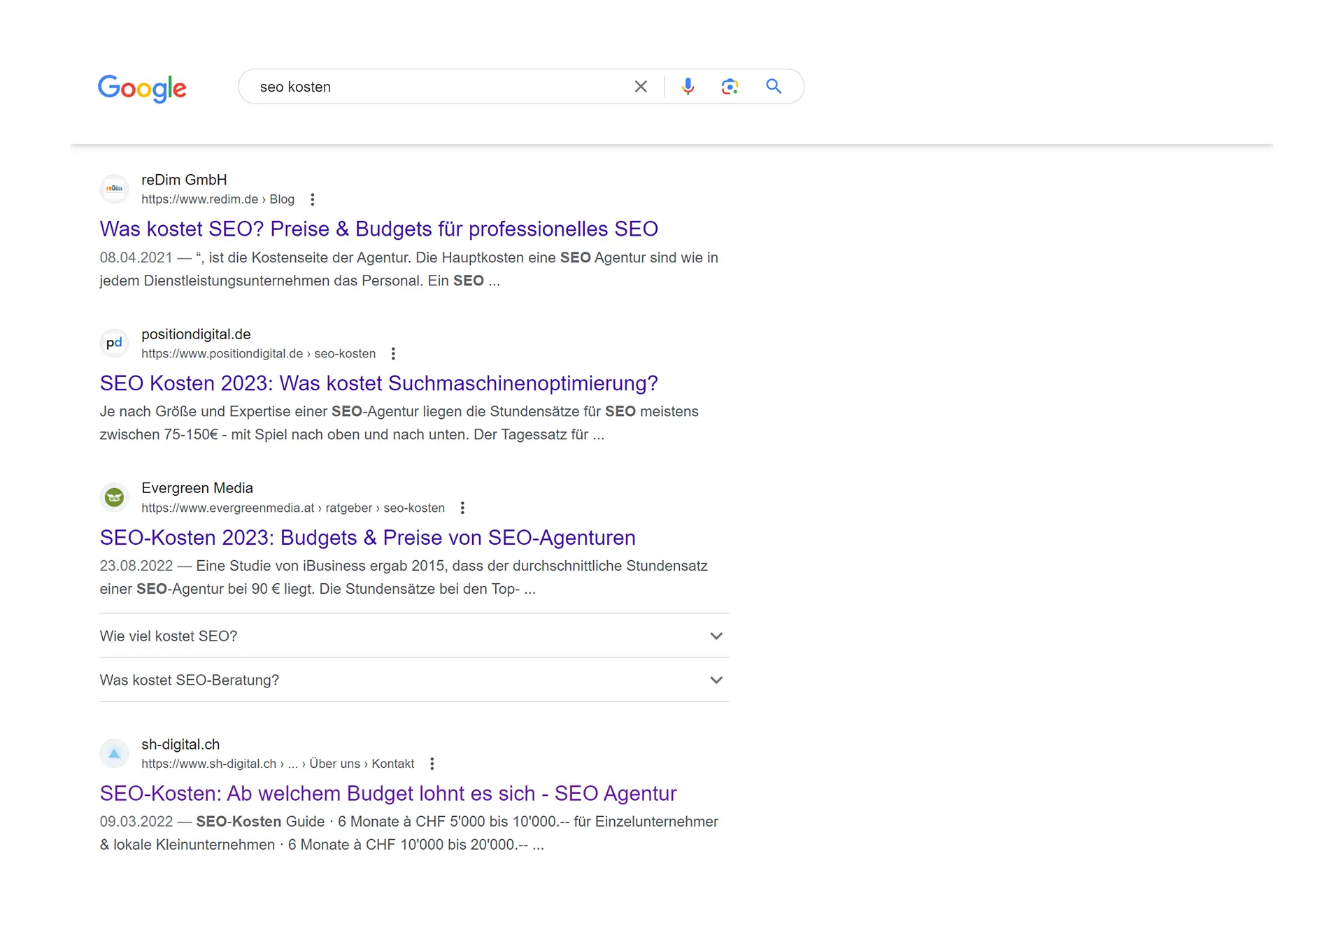Screen dimensions: 1343x942
Task: Open Google Lens image search icon
Action: tap(730, 87)
